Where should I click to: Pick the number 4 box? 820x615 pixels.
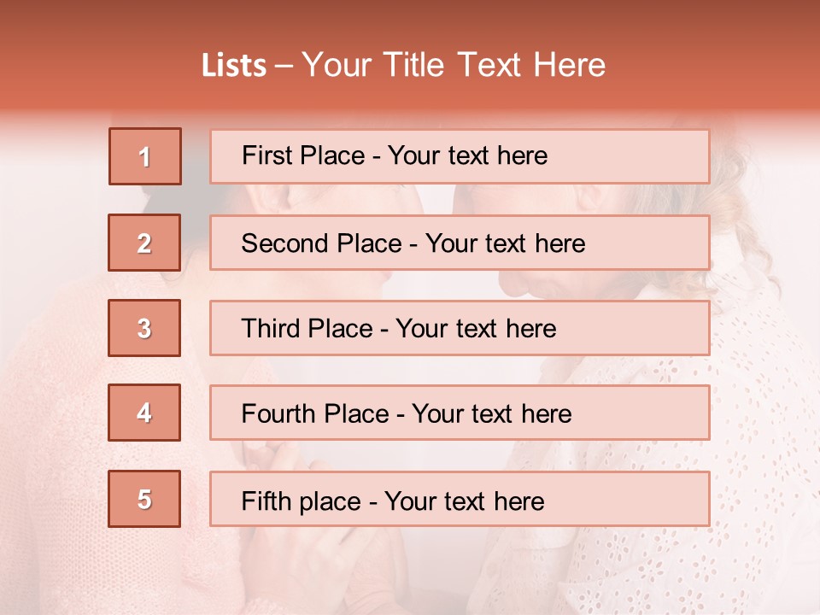point(144,413)
